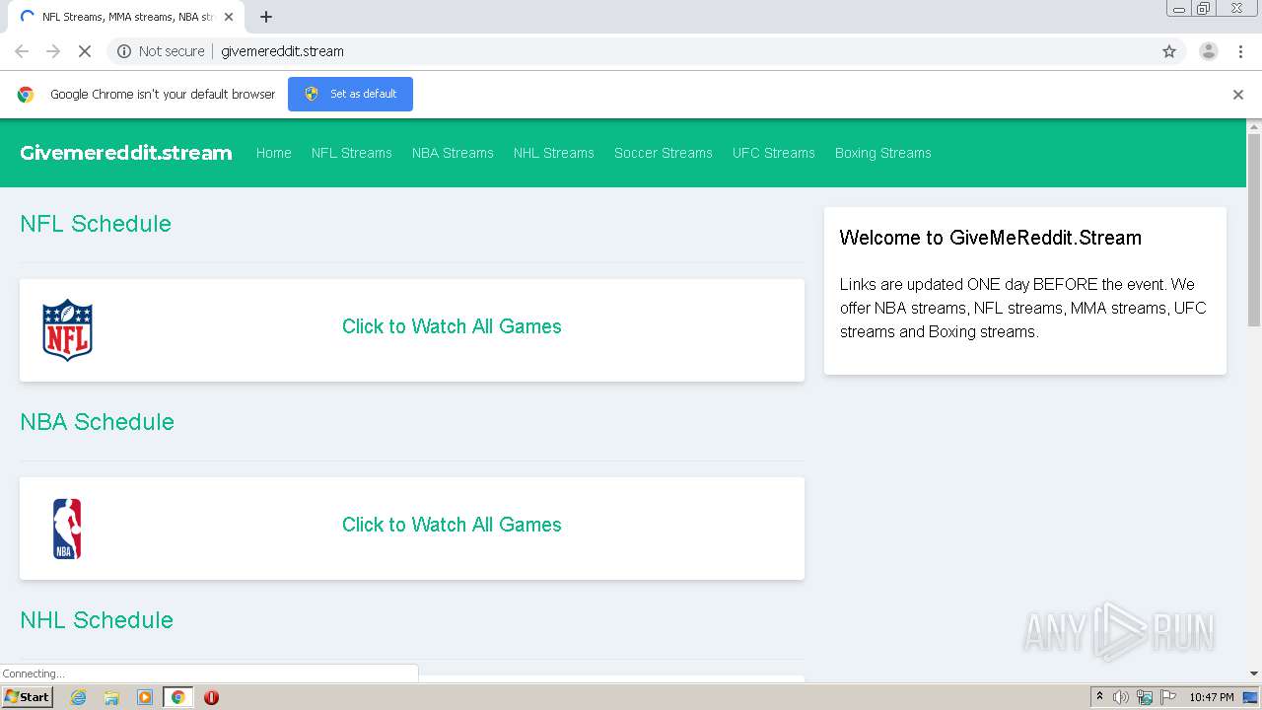Open Givemereddit.stream site logo link
This screenshot has height=710, width=1262.
click(x=126, y=153)
